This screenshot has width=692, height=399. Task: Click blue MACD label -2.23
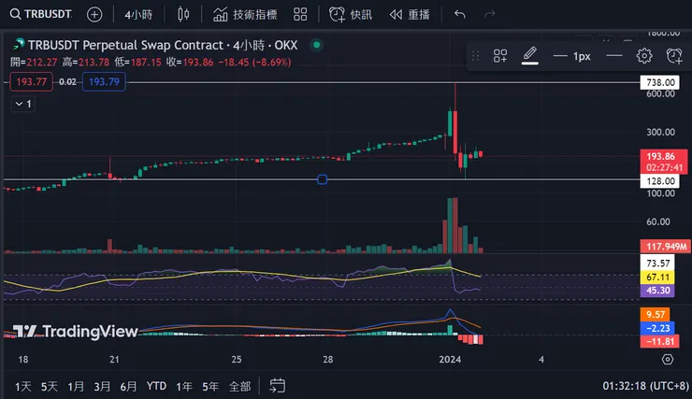coord(657,328)
